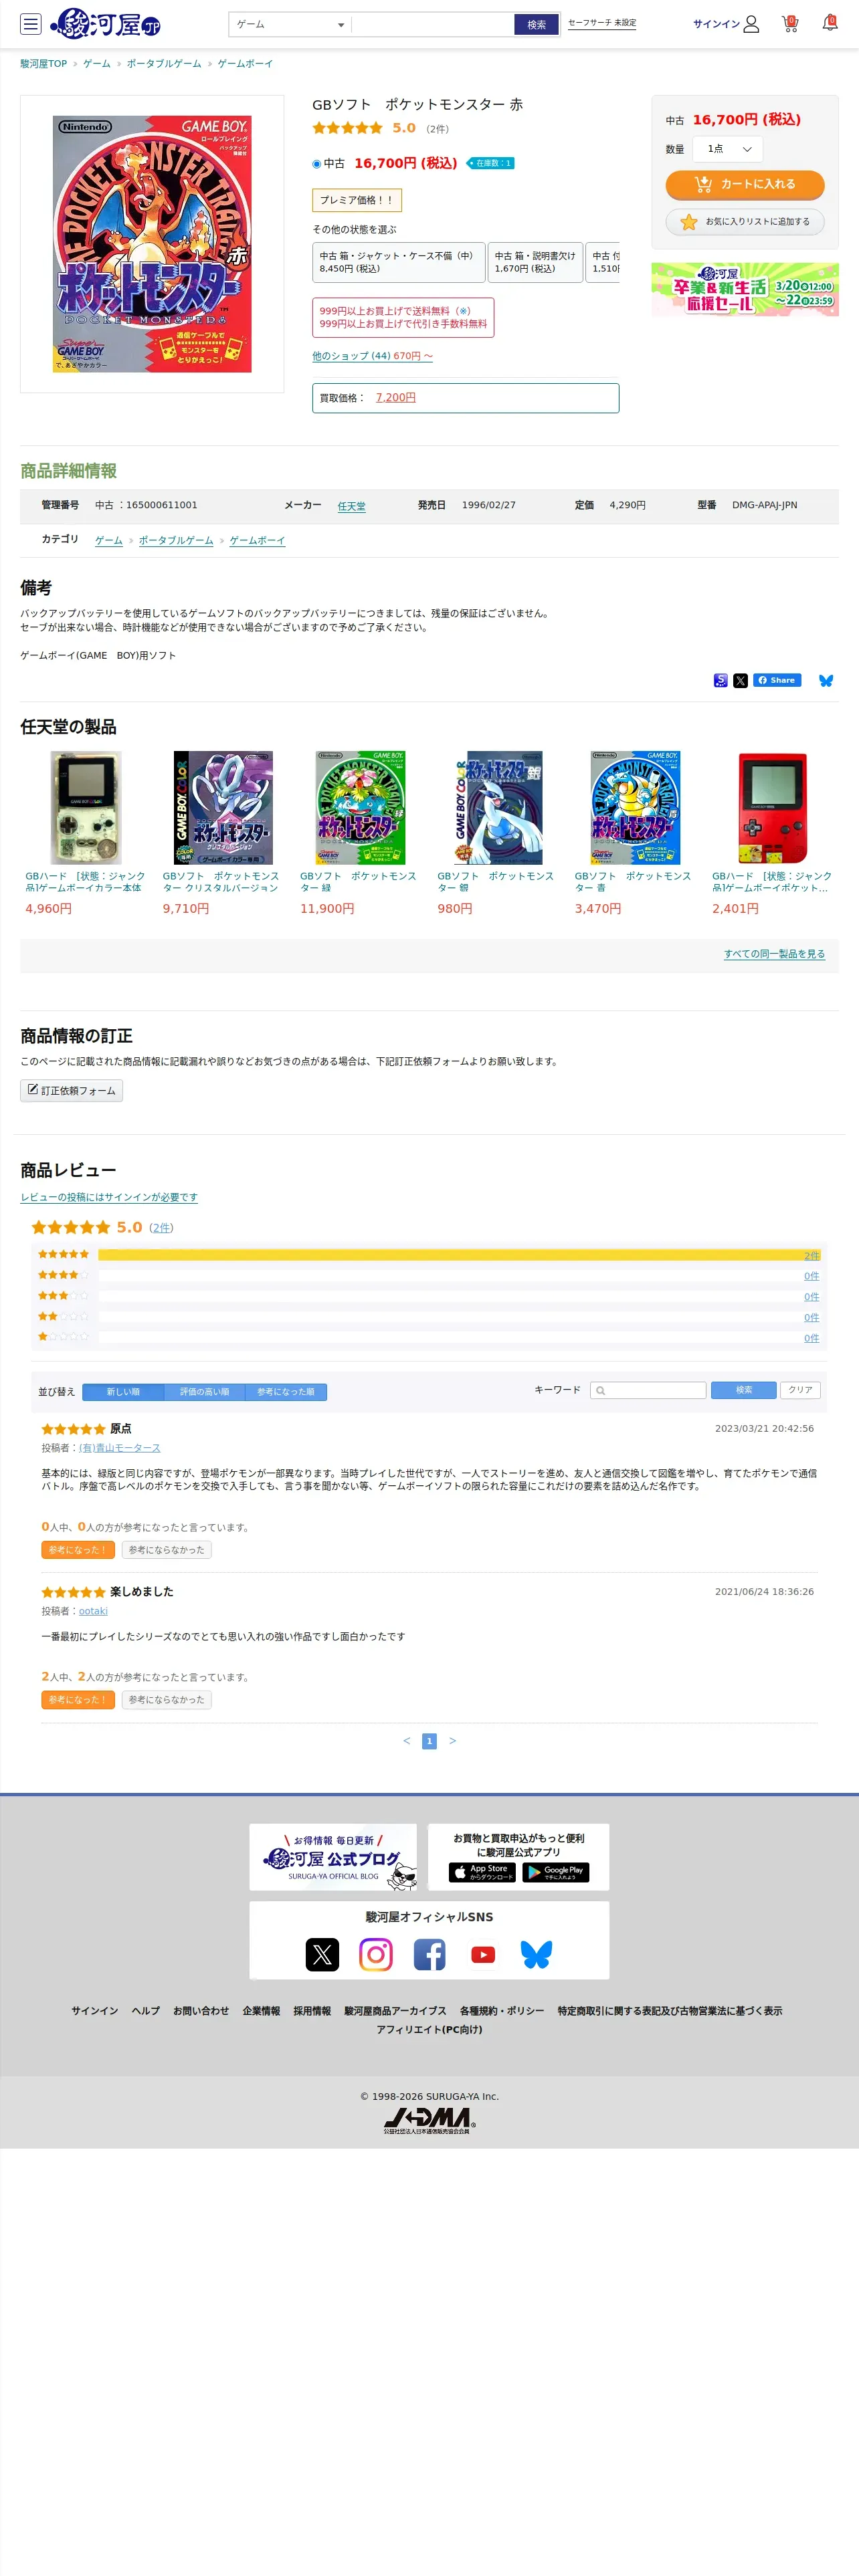The height and width of the screenshot is (2576, 859).
Task: Open the Pokemon Red product image
Action: [152, 244]
